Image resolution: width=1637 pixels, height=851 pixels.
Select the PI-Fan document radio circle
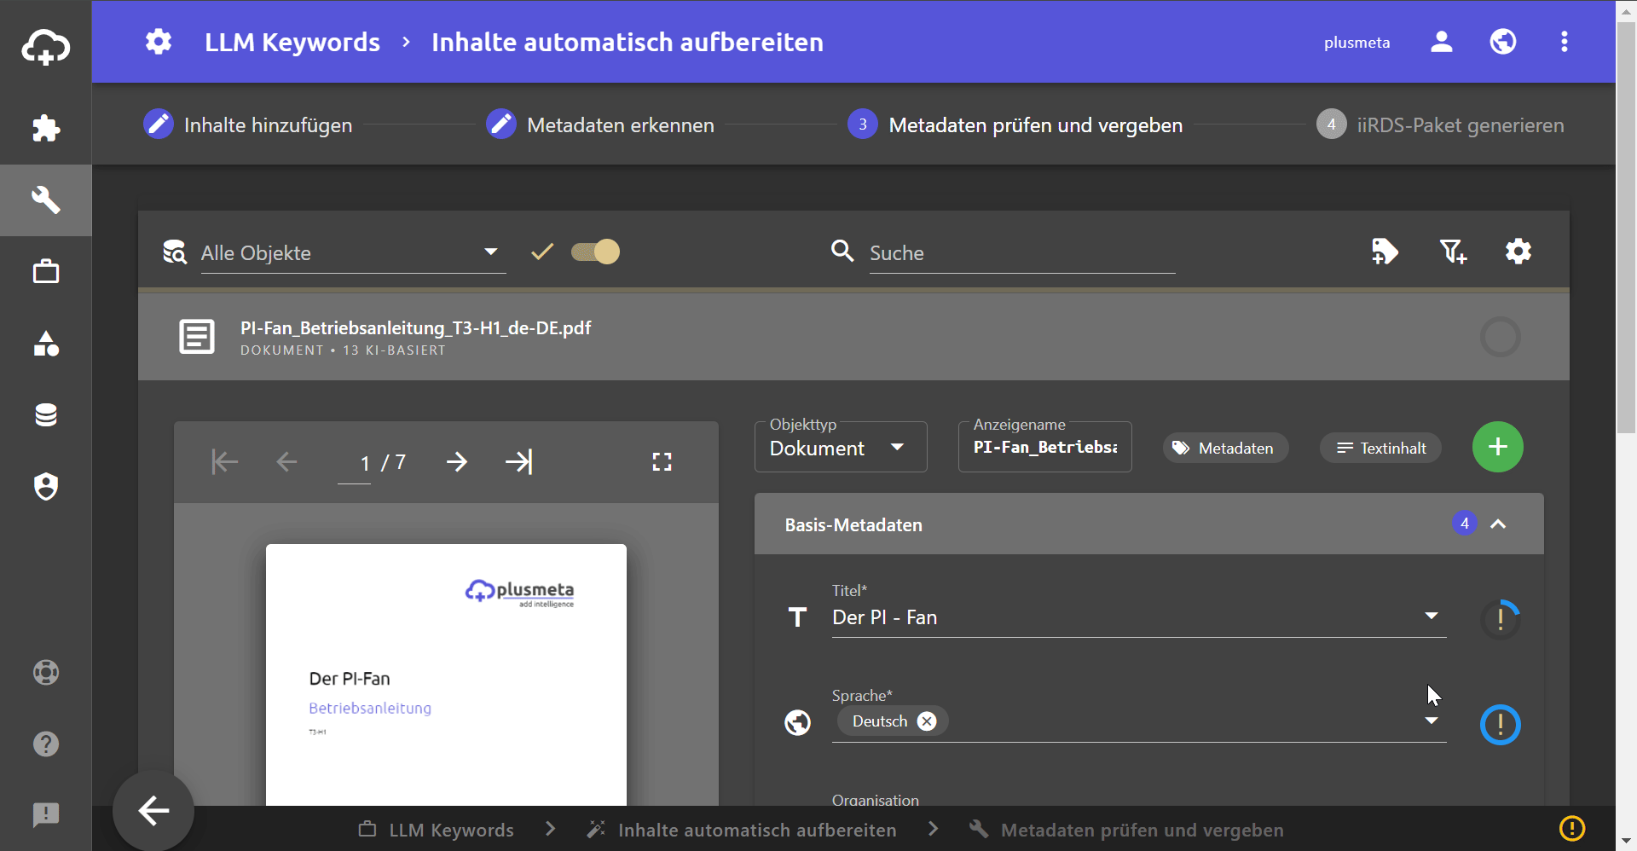(x=1501, y=337)
